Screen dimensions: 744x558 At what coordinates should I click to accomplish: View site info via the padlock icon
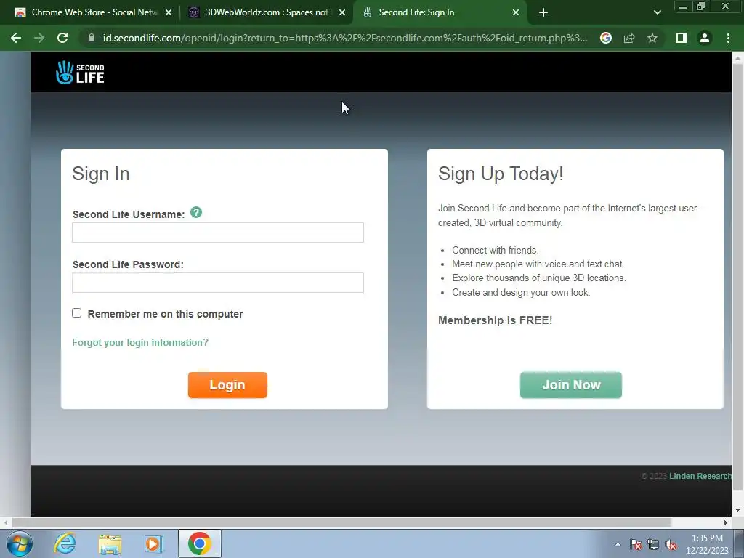pyautogui.click(x=92, y=38)
